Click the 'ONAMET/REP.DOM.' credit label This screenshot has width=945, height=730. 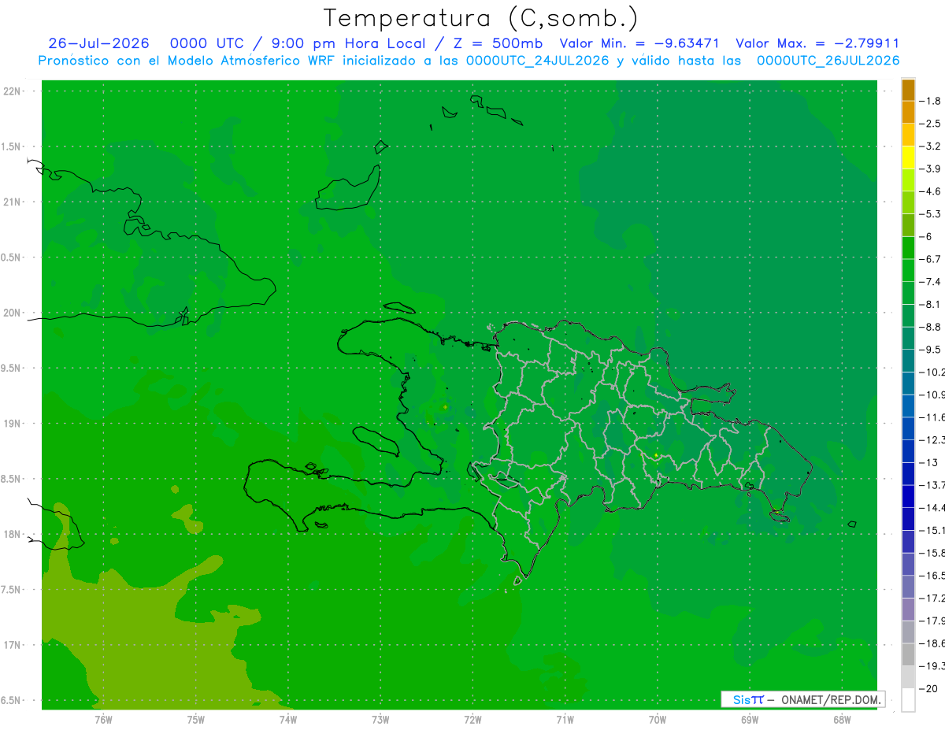coord(831,699)
